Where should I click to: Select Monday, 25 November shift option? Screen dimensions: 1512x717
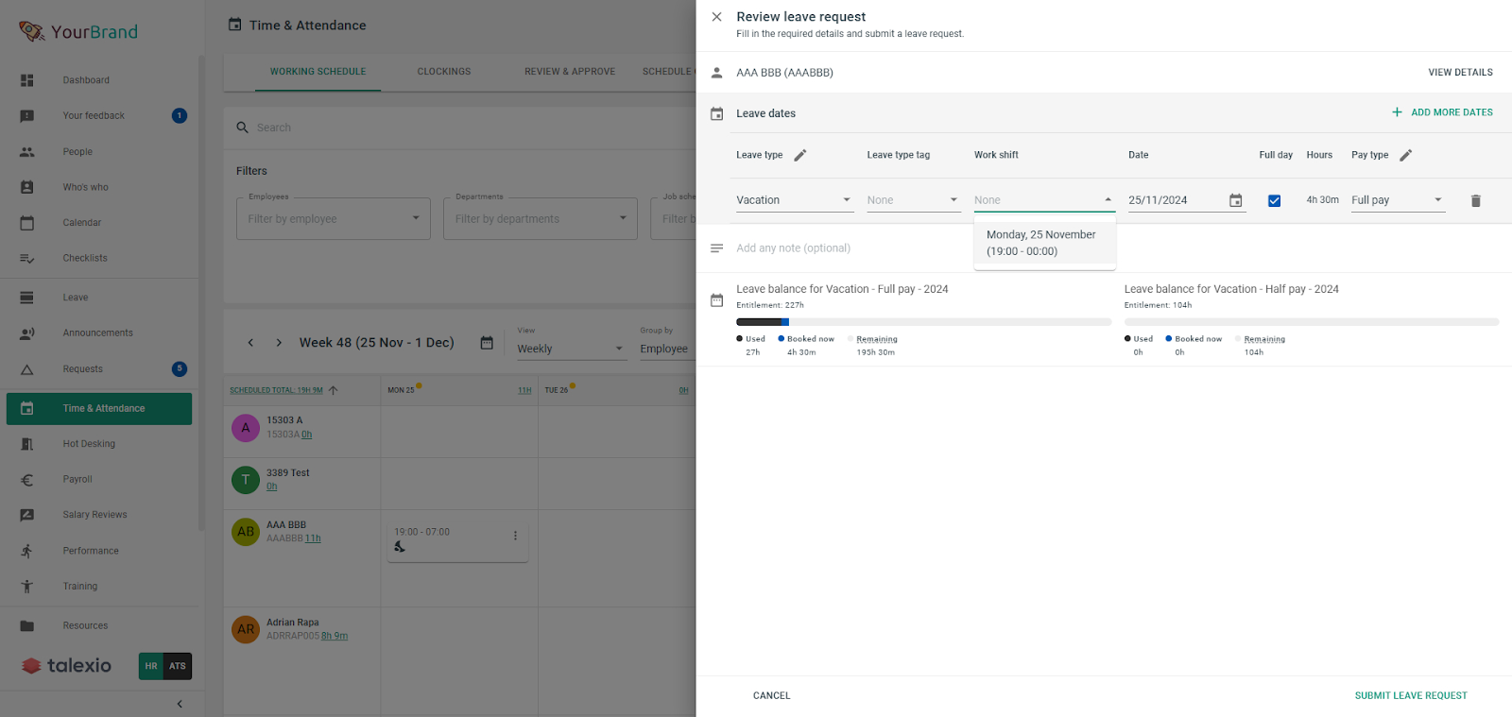click(1044, 243)
